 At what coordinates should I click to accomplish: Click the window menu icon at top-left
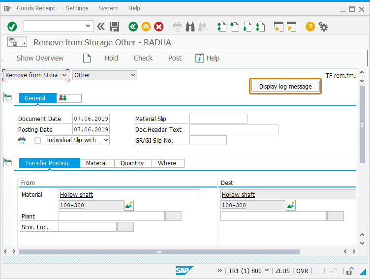[7, 9]
